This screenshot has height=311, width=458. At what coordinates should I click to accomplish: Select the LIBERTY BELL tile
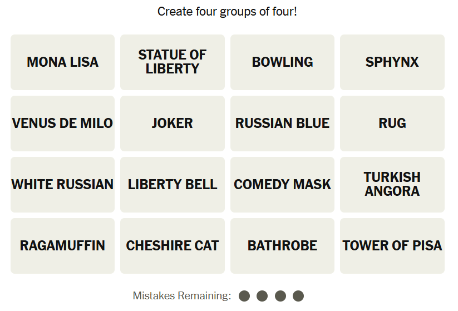click(173, 185)
